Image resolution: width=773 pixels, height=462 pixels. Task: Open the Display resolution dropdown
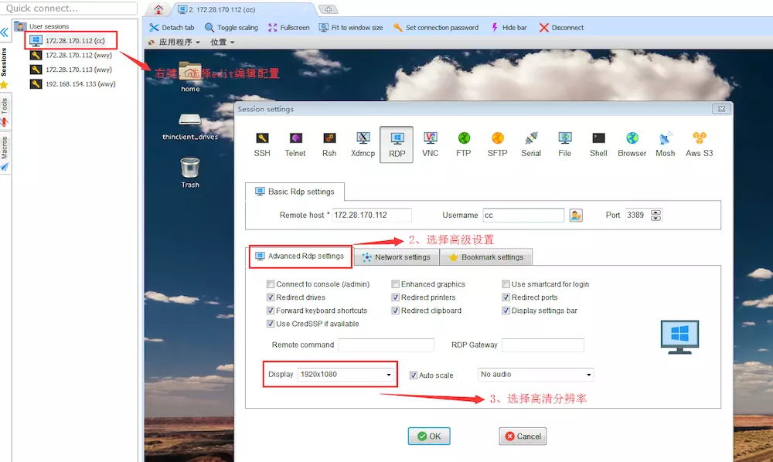tap(346, 375)
